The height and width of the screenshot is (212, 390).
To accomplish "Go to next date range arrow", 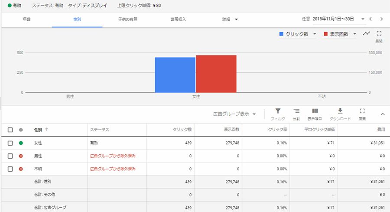I will (381, 19).
